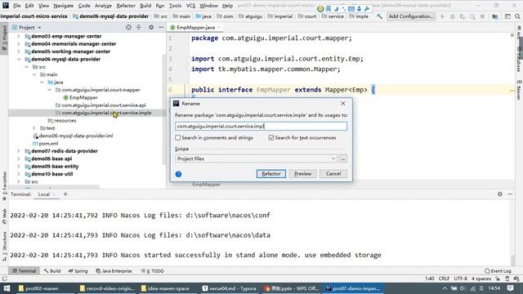523x294 pixels.
Task: Expand demo05-working-manager-center module
Action: [x=19, y=51]
